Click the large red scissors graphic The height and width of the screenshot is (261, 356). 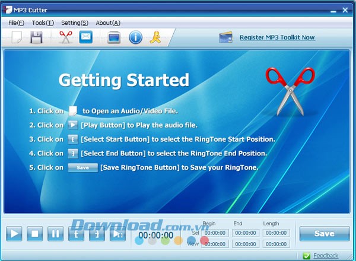290,91
